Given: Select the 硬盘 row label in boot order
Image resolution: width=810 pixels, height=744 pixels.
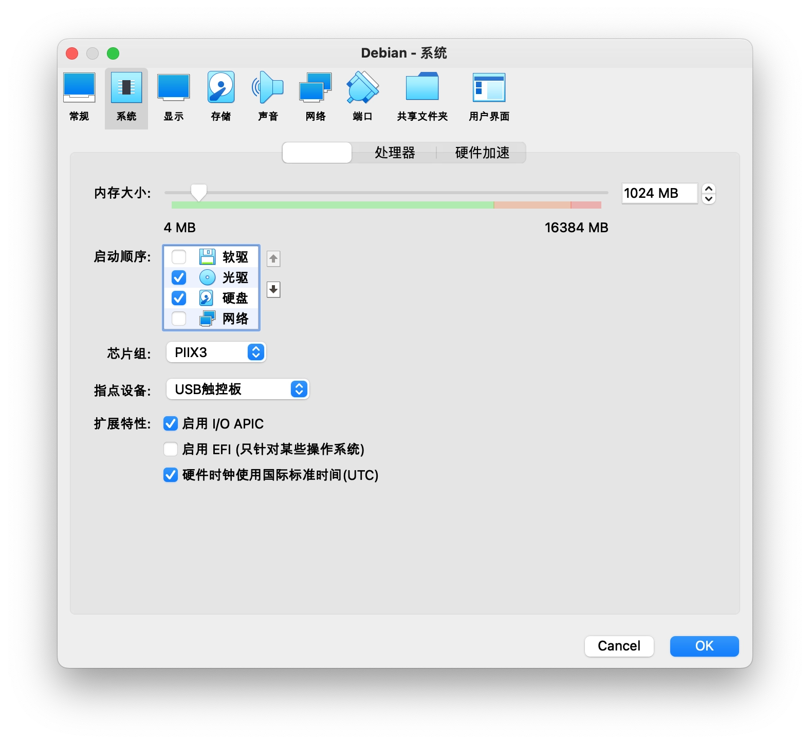Looking at the screenshot, I should pyautogui.click(x=235, y=298).
